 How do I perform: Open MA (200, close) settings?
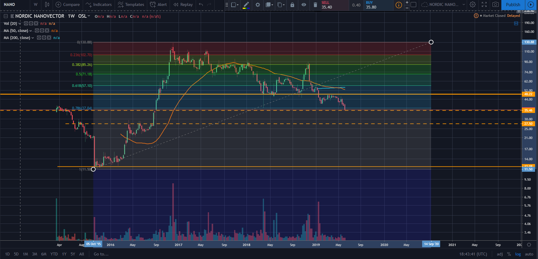pos(44,38)
